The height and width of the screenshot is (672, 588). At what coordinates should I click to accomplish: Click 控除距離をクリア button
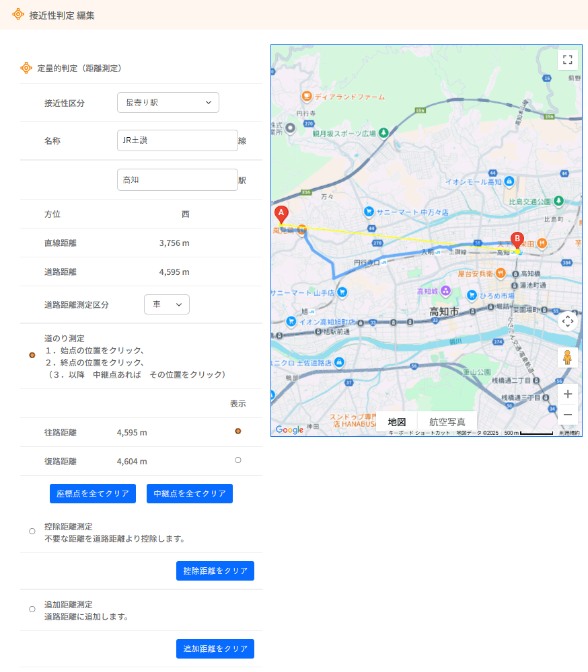[x=215, y=571]
